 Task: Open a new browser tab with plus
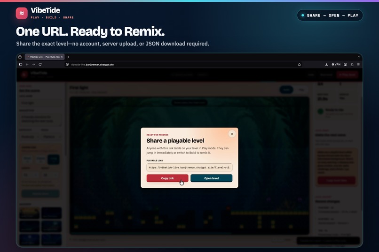click(69, 57)
